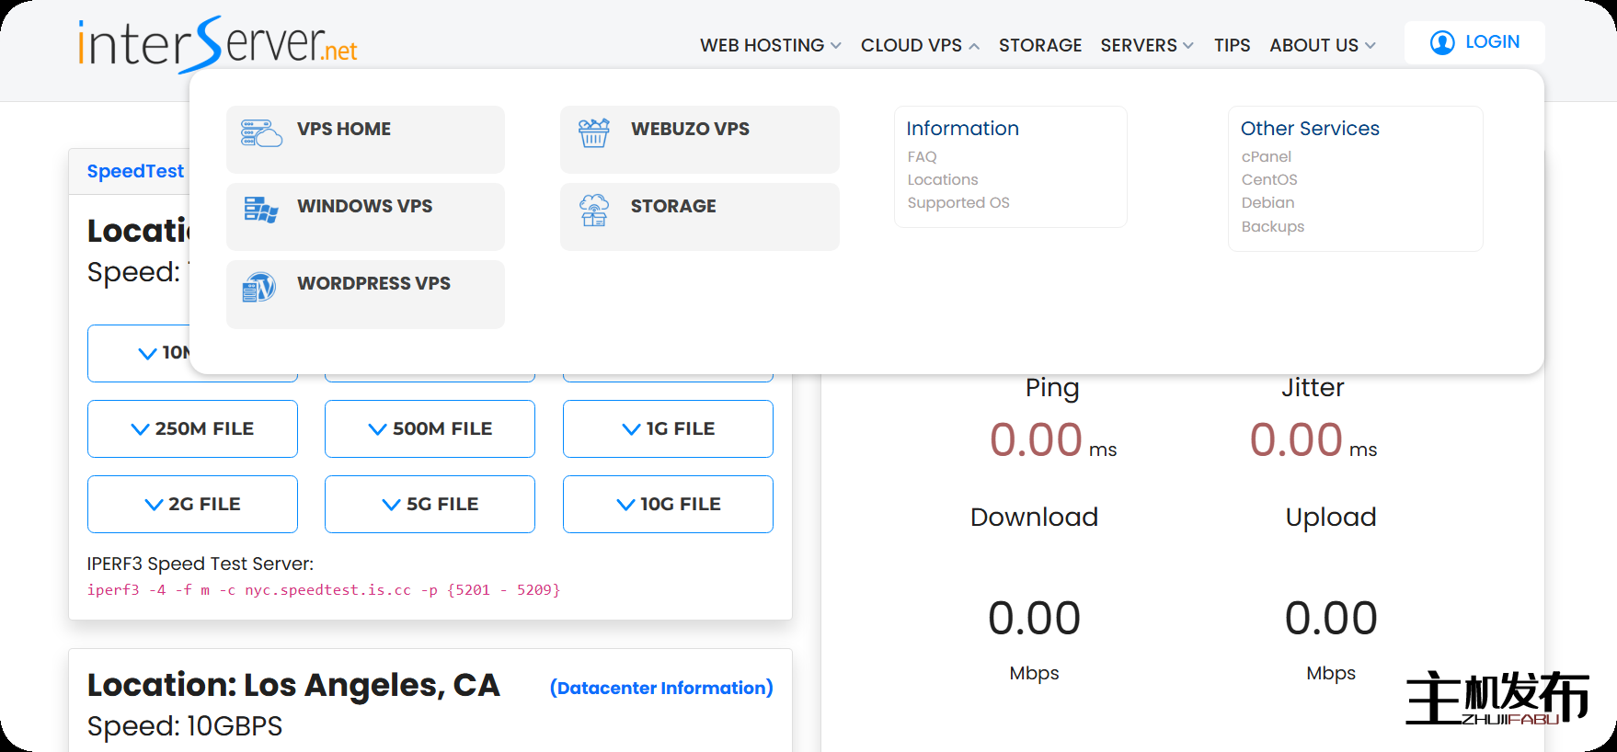This screenshot has width=1617, height=752.
Task: Click the VPS Home cloud server icon
Action: pyautogui.click(x=261, y=133)
